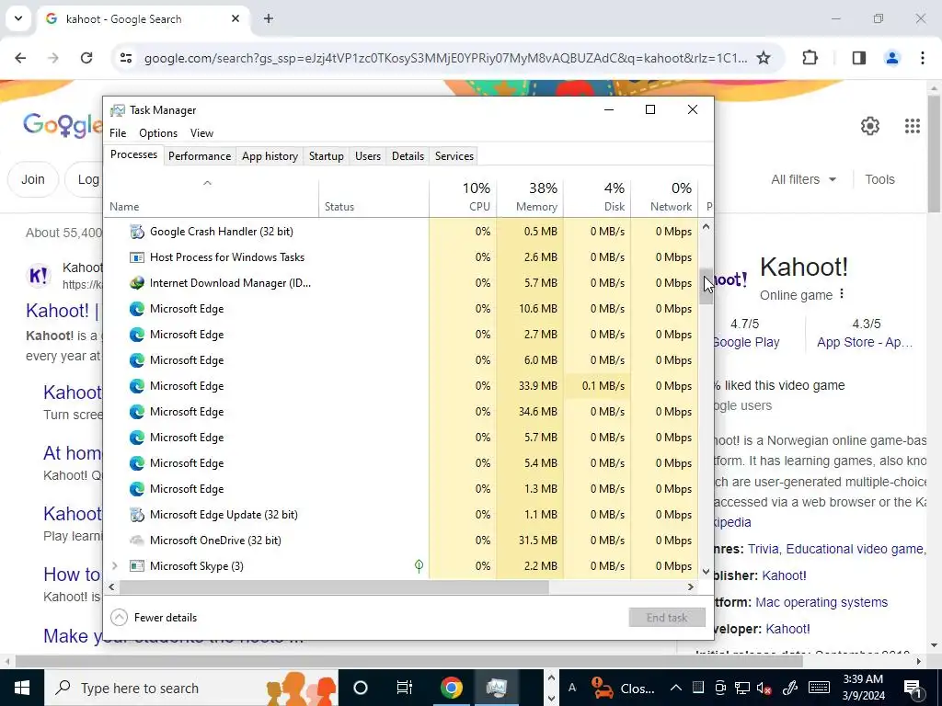Select Internet Download Manager process icon
Image resolution: width=942 pixels, height=706 pixels.
[x=137, y=283]
